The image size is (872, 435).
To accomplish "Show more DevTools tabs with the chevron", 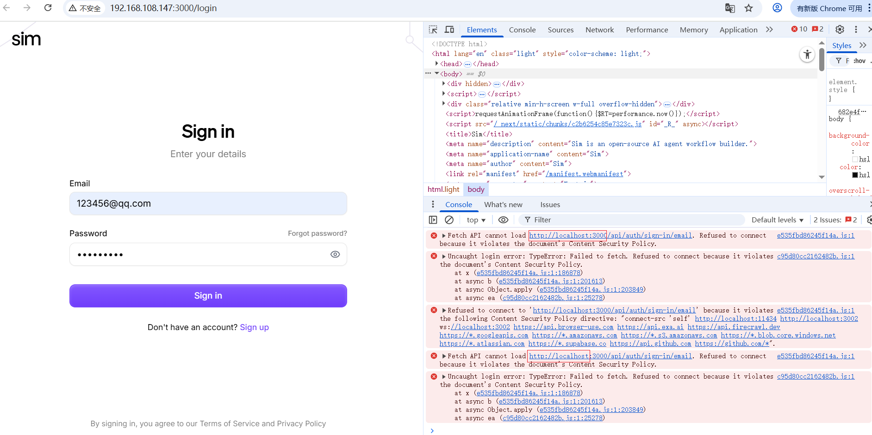I will [769, 30].
